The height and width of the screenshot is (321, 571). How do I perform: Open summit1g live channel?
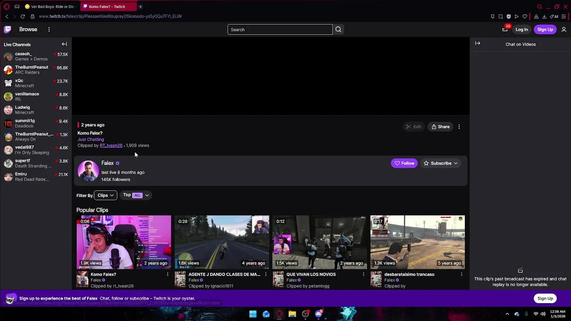36,123
